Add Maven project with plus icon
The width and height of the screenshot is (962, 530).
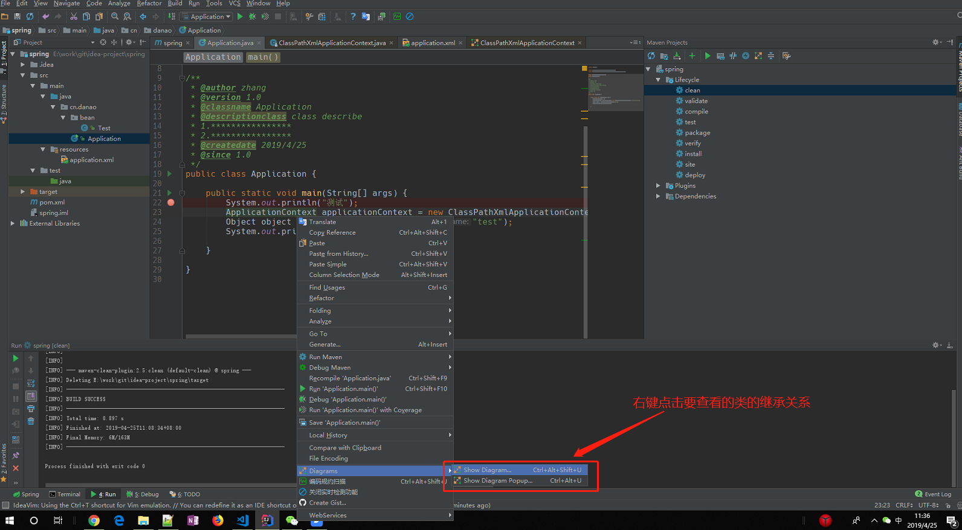click(692, 56)
